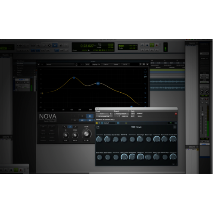Click the Display On tab in Nova
Viewport: 213px width, 213px height.
96,64
